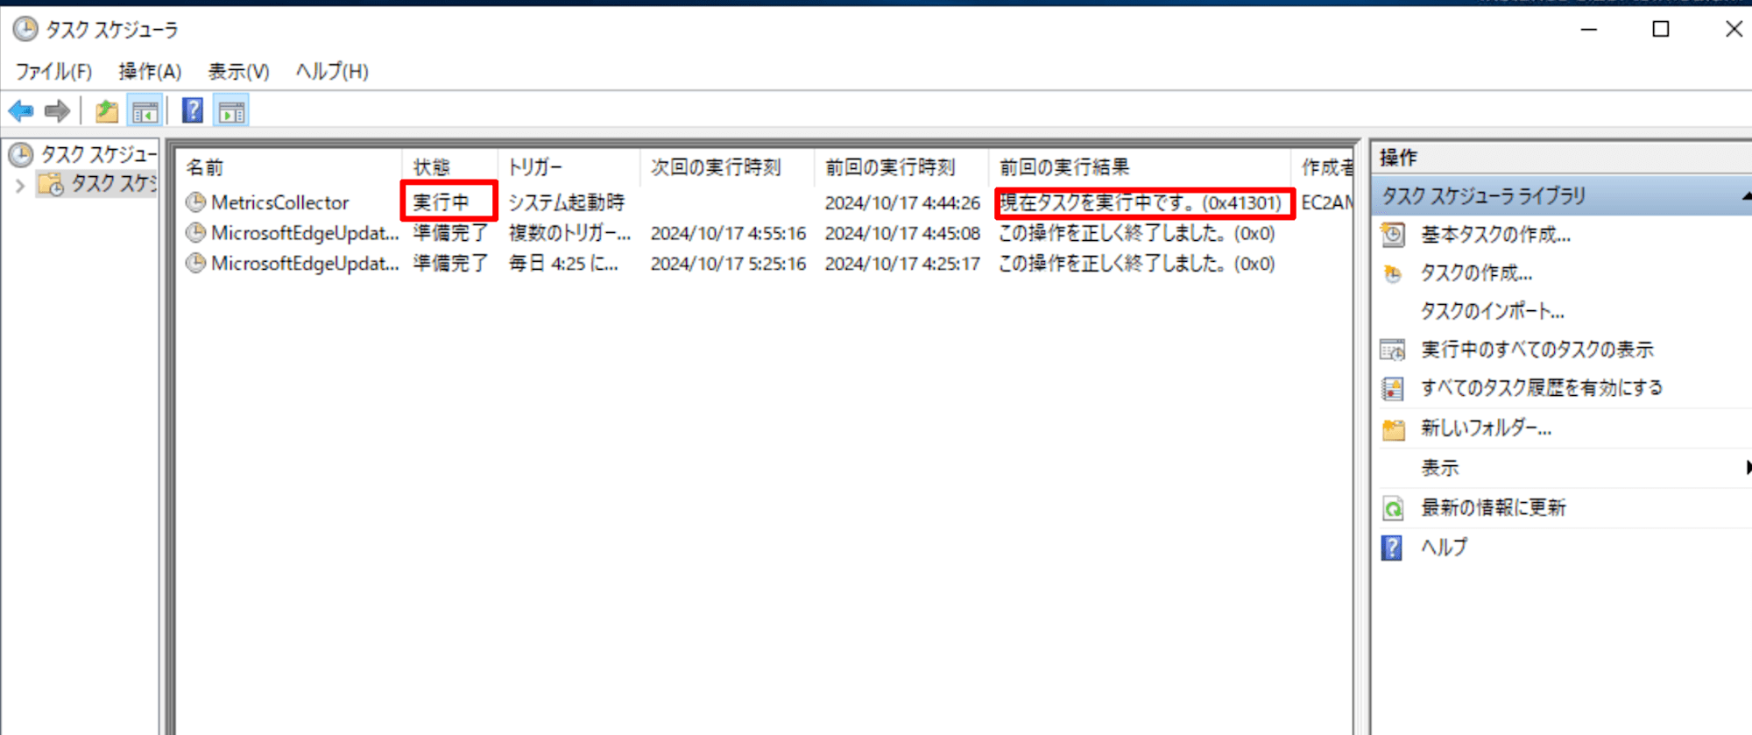Click 実行中 status of MetricsCollector

point(441,202)
